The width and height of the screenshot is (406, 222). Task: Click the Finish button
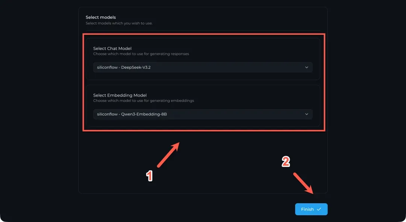[311, 209]
